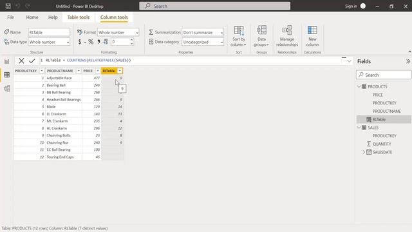Collapse the SALES table in Fields

point(359,128)
